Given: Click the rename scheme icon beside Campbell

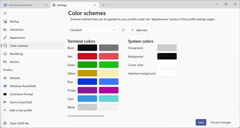Looking at the screenshot, I should 123,30.
